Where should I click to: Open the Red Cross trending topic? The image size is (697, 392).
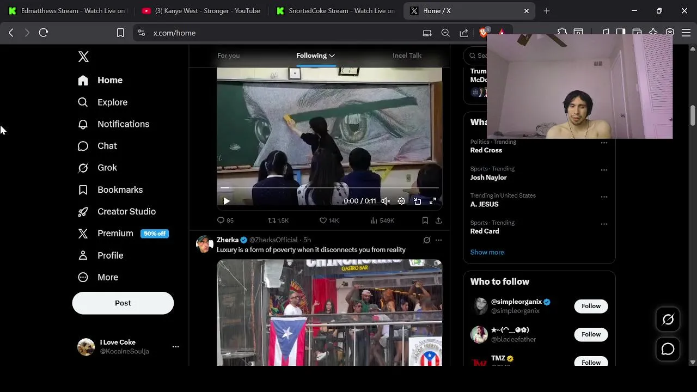pos(486,150)
